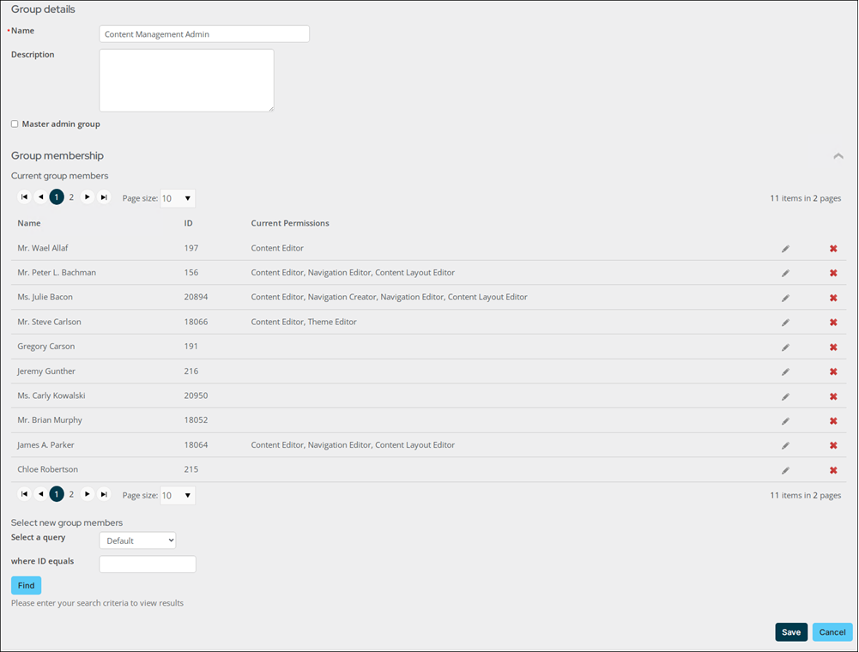Click ID 18066 cell
Image resolution: width=859 pixels, height=652 pixels.
click(197, 322)
